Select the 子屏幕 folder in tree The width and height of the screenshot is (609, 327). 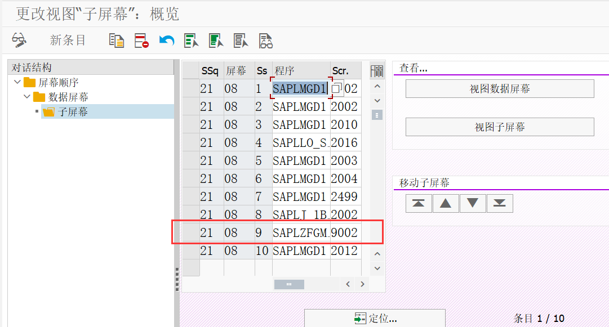[x=73, y=111]
